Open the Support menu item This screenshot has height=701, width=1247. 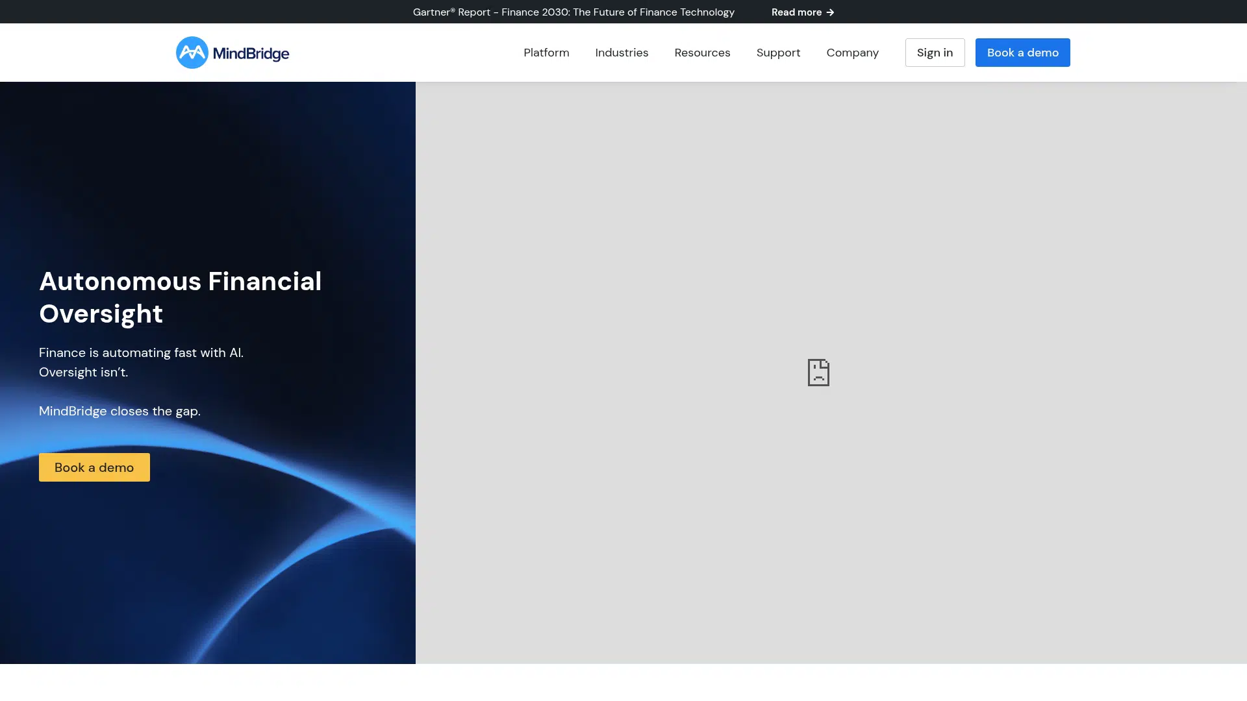tap(778, 53)
